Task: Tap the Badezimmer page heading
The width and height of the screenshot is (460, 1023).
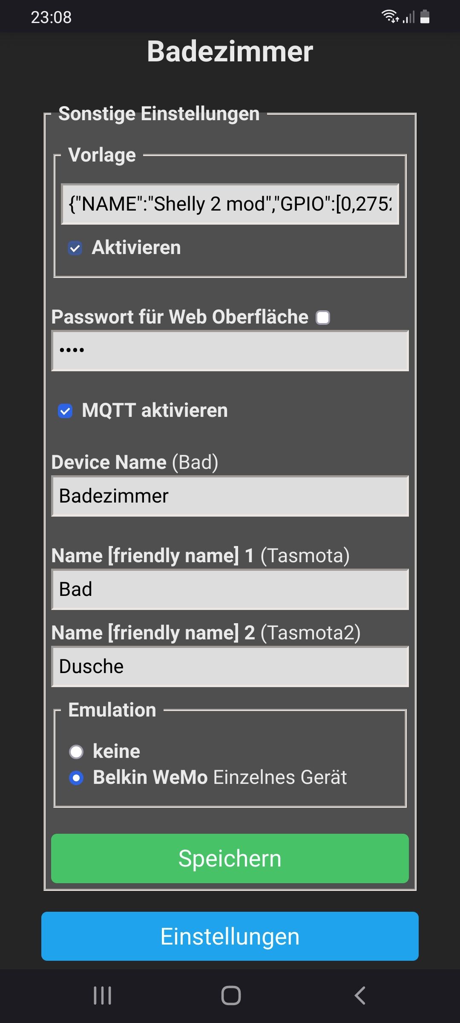Action: [x=230, y=52]
